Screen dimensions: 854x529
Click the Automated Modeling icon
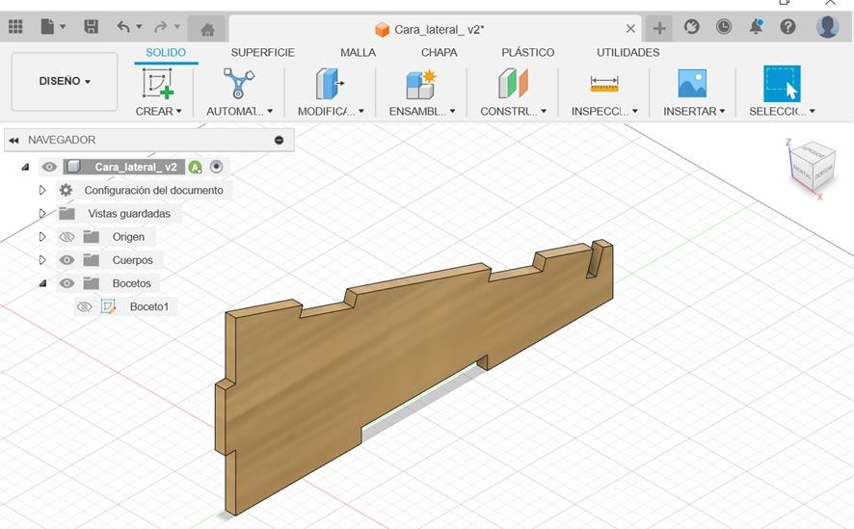point(238,83)
